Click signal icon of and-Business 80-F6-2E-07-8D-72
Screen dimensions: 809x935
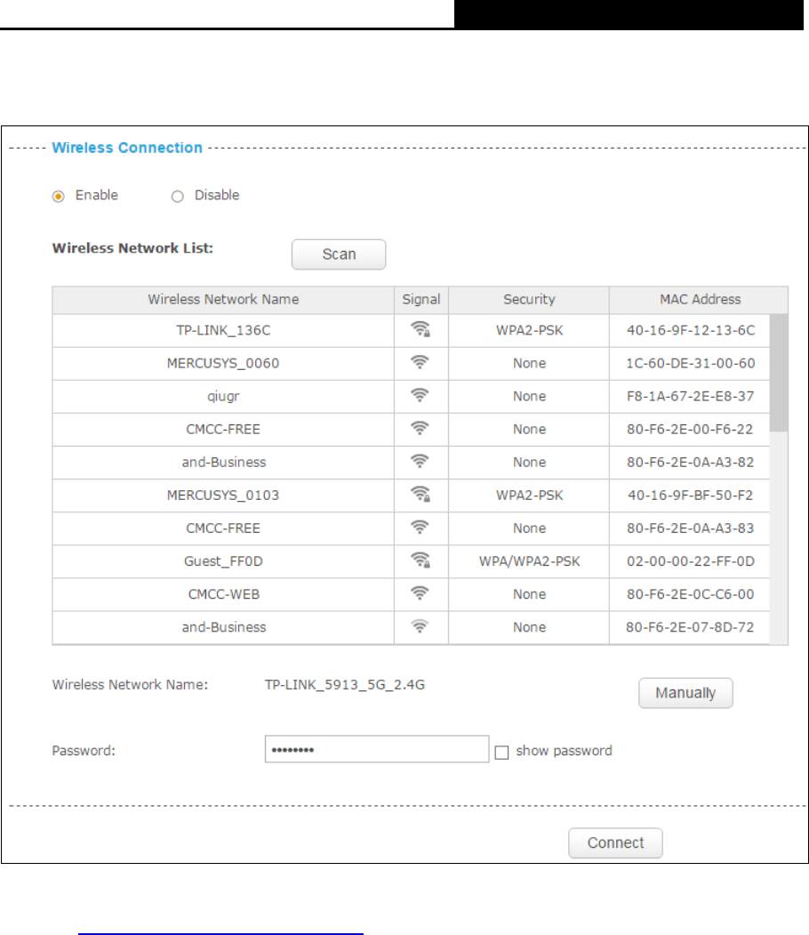pyautogui.click(x=420, y=626)
